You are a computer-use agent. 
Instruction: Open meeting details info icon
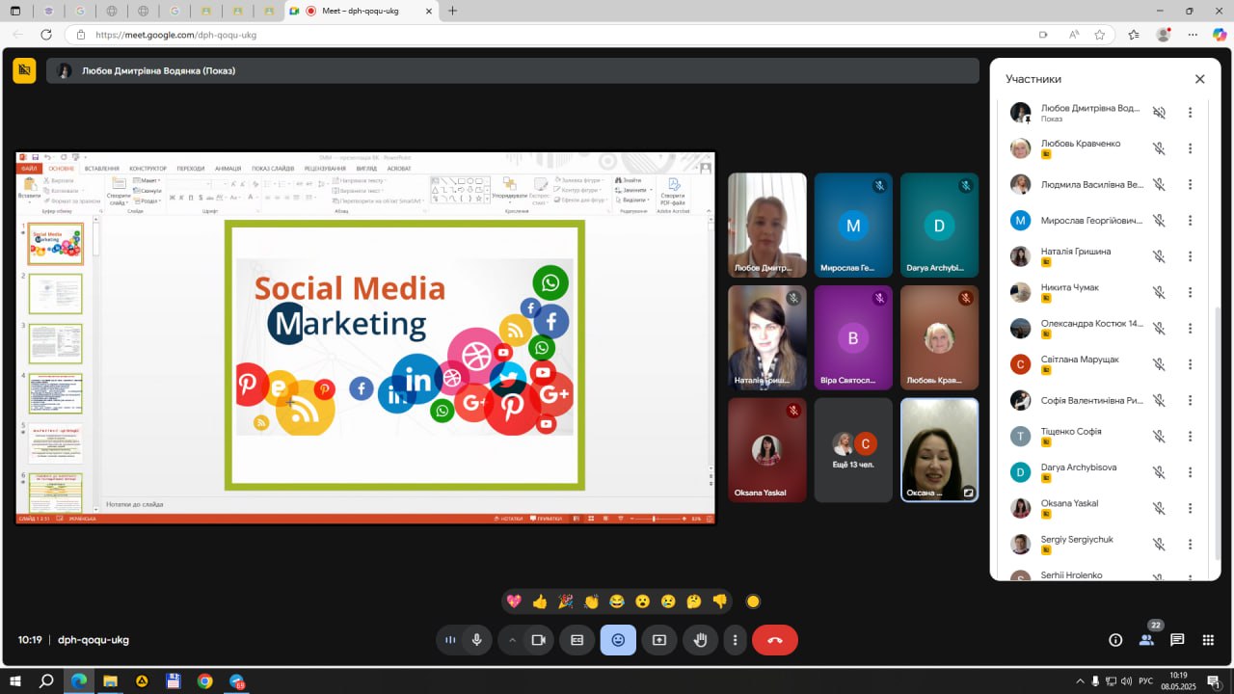coord(1115,640)
